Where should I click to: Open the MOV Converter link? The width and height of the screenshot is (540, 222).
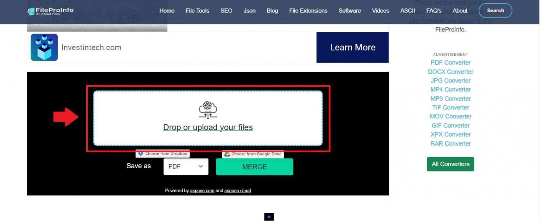451,116
